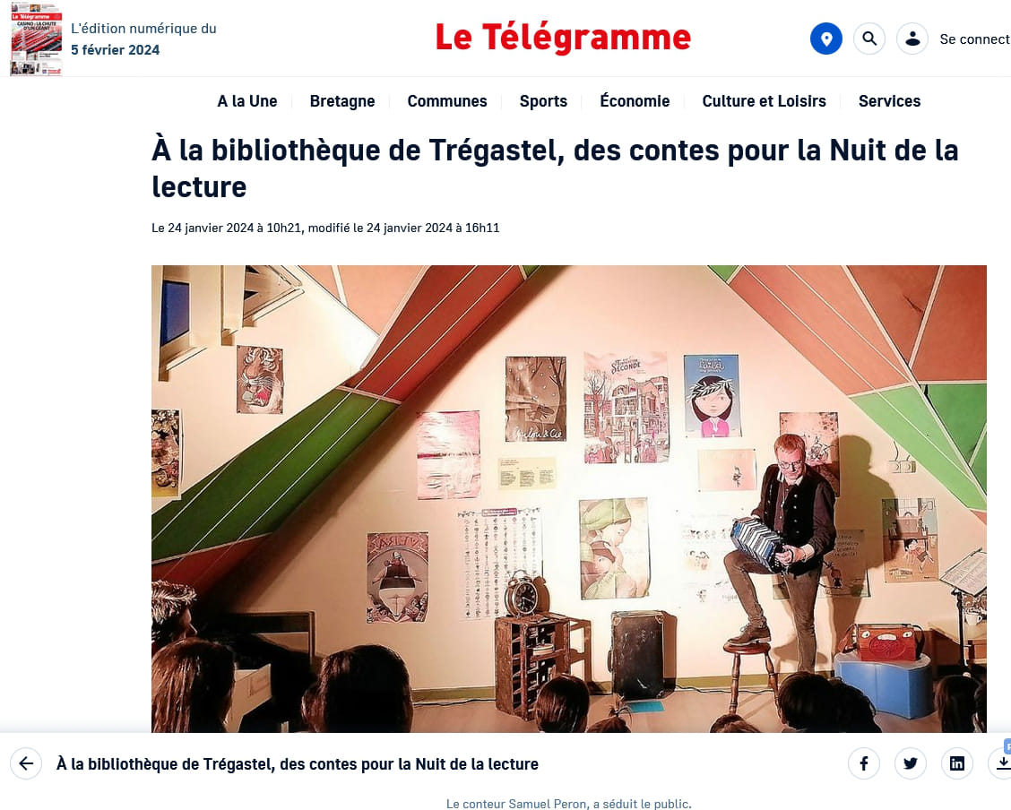Click the user account icon
The width and height of the screenshot is (1011, 810).
912,39
